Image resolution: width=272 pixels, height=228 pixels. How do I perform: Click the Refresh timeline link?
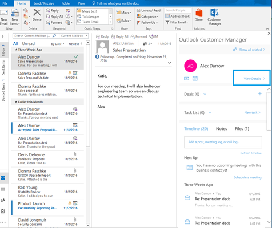pyautogui.click(x=251, y=153)
